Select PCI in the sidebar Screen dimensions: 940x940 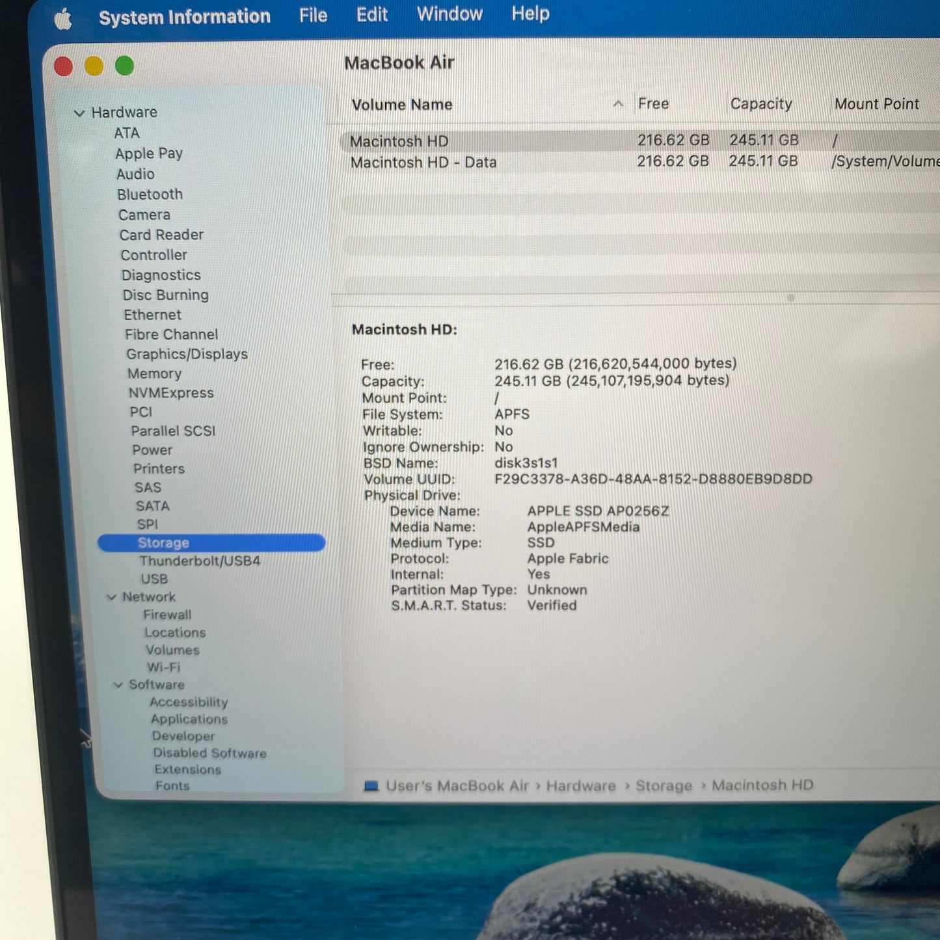point(141,412)
